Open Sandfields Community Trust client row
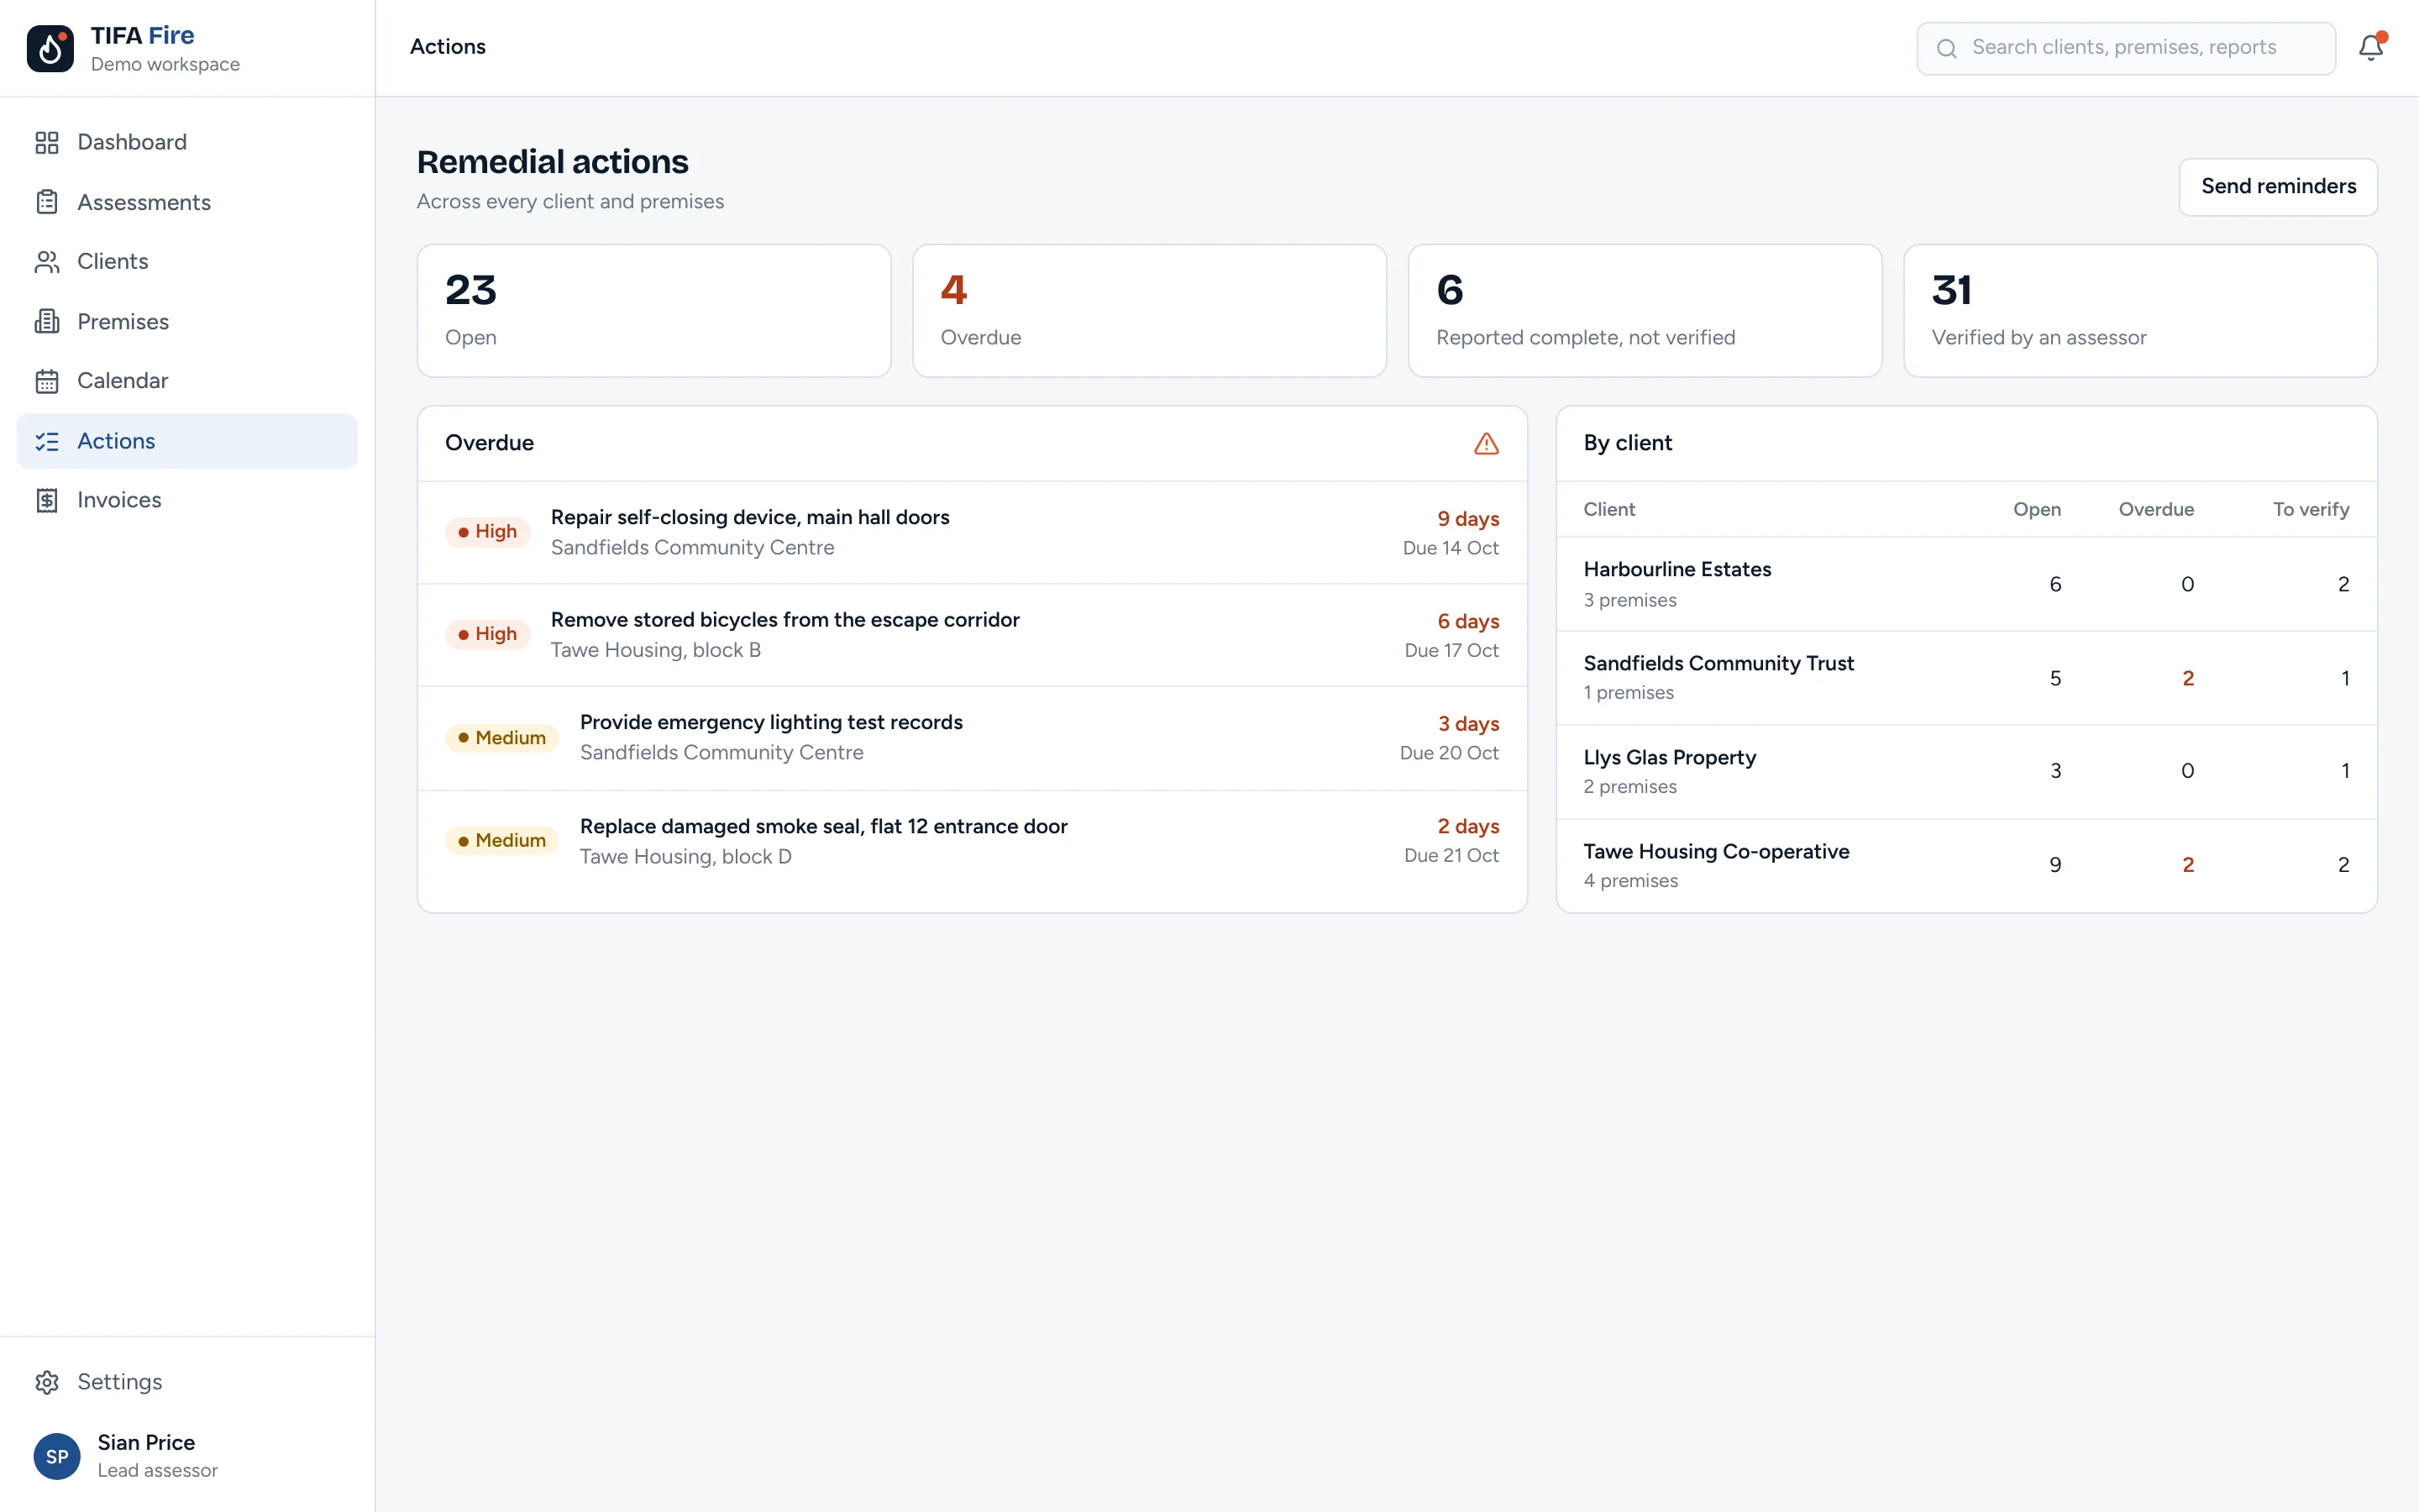 pos(1966,678)
